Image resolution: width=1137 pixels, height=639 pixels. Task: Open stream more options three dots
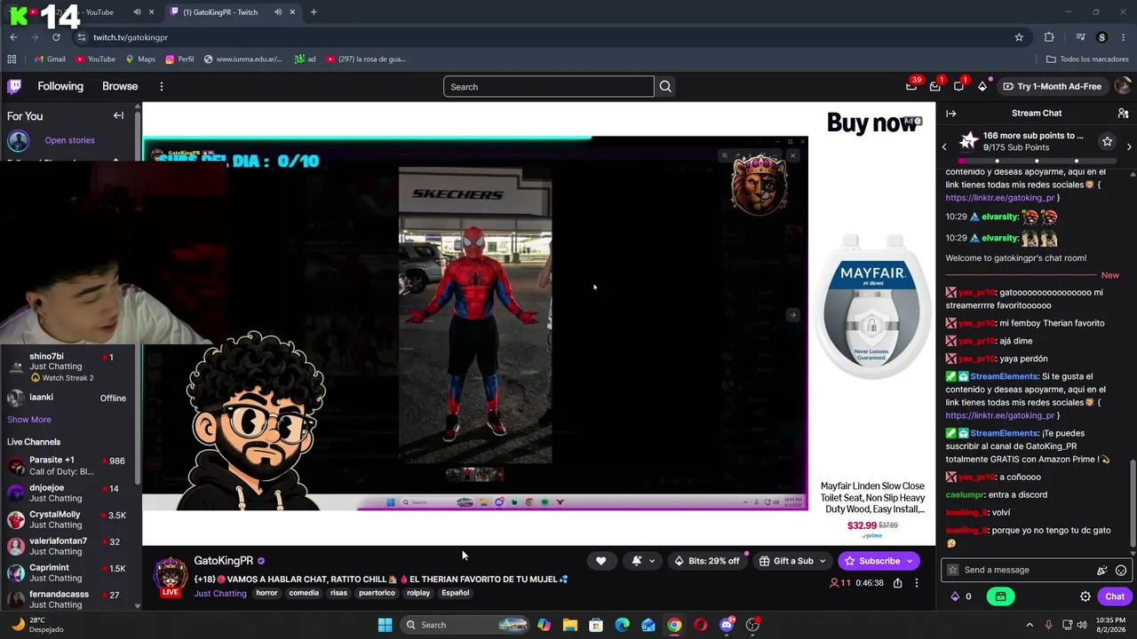click(x=917, y=583)
